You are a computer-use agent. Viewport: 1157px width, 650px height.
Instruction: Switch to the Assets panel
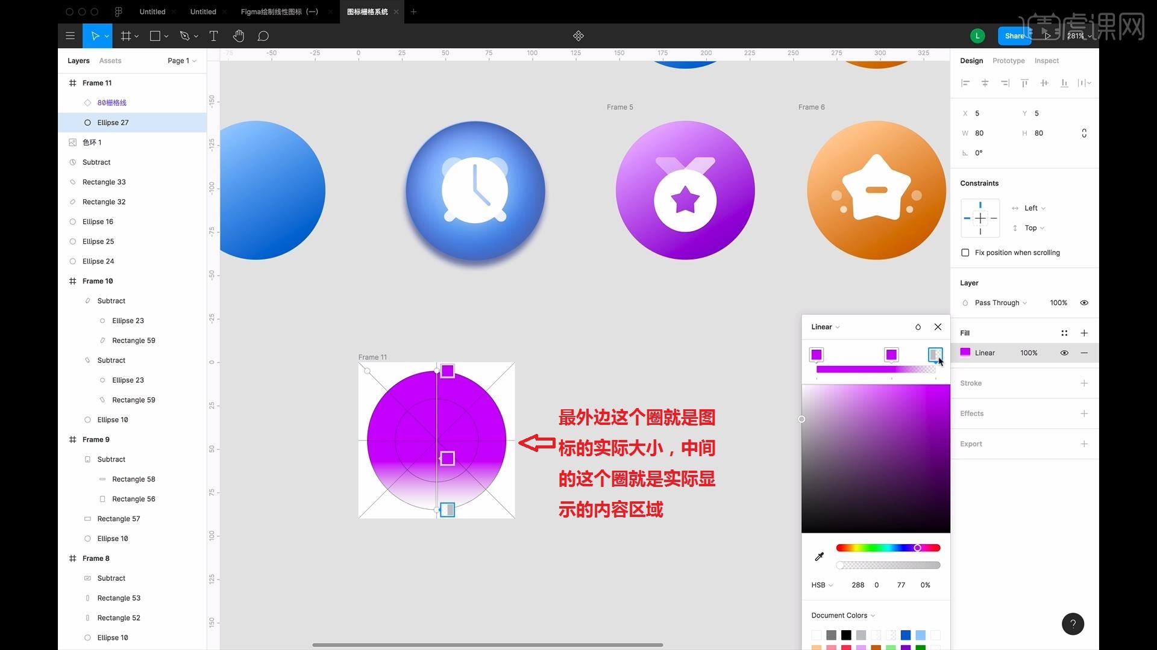110,60
